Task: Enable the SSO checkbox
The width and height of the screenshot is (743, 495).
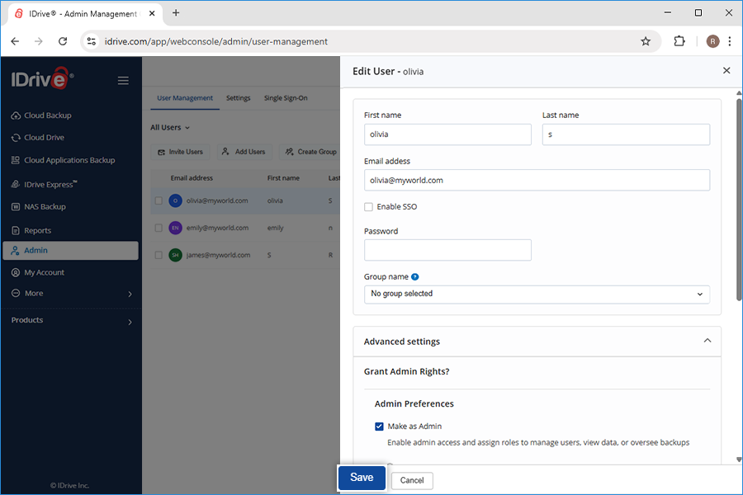Action: click(x=369, y=207)
